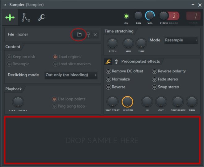This screenshot has width=204, height=167.
Task: Click the folder tree icon beside File
Action: (x=88, y=35)
